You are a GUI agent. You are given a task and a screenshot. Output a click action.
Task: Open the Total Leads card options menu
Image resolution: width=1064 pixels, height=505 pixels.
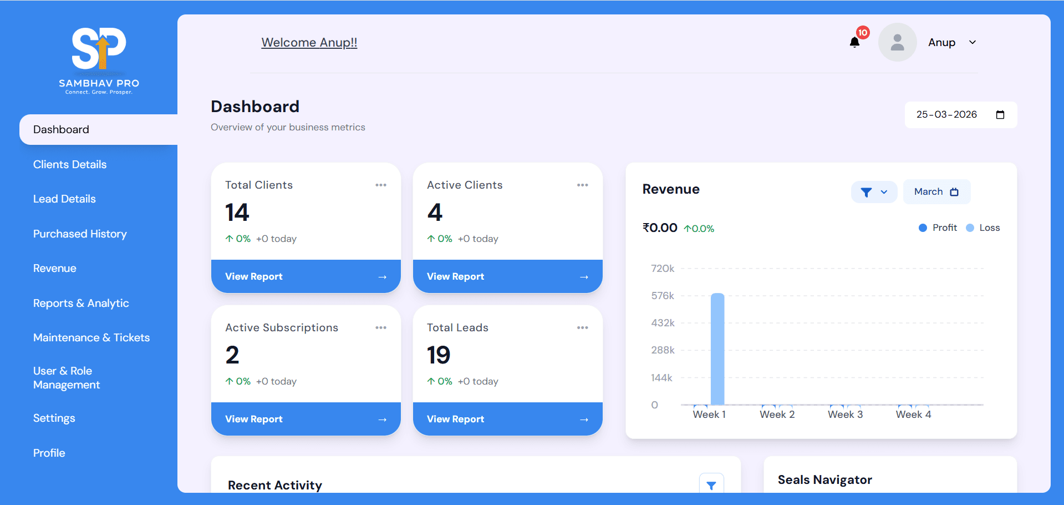point(582,327)
